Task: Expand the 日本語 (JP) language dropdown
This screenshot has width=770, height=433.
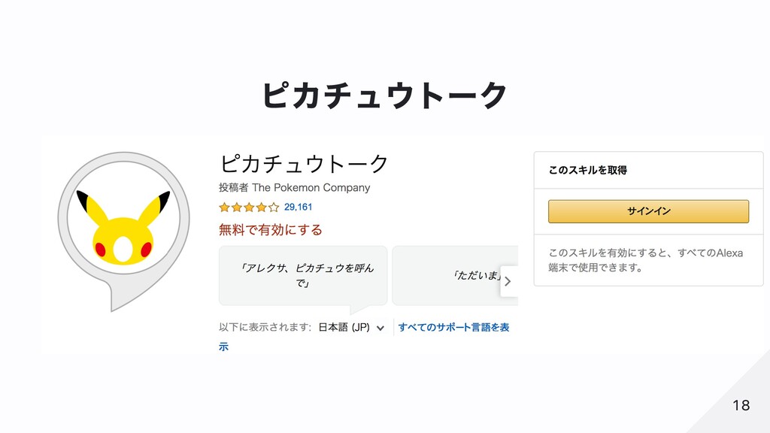Action: [x=351, y=328]
